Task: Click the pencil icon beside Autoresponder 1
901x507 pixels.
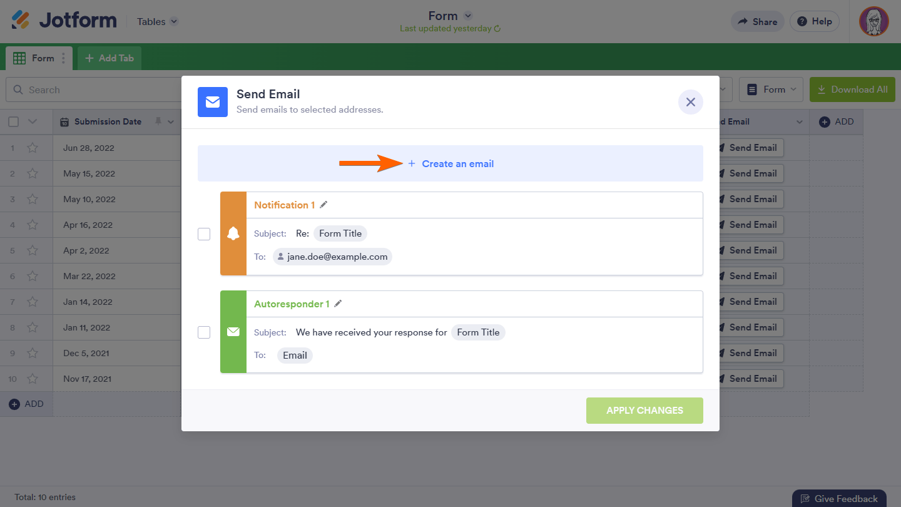Action: coord(338,304)
